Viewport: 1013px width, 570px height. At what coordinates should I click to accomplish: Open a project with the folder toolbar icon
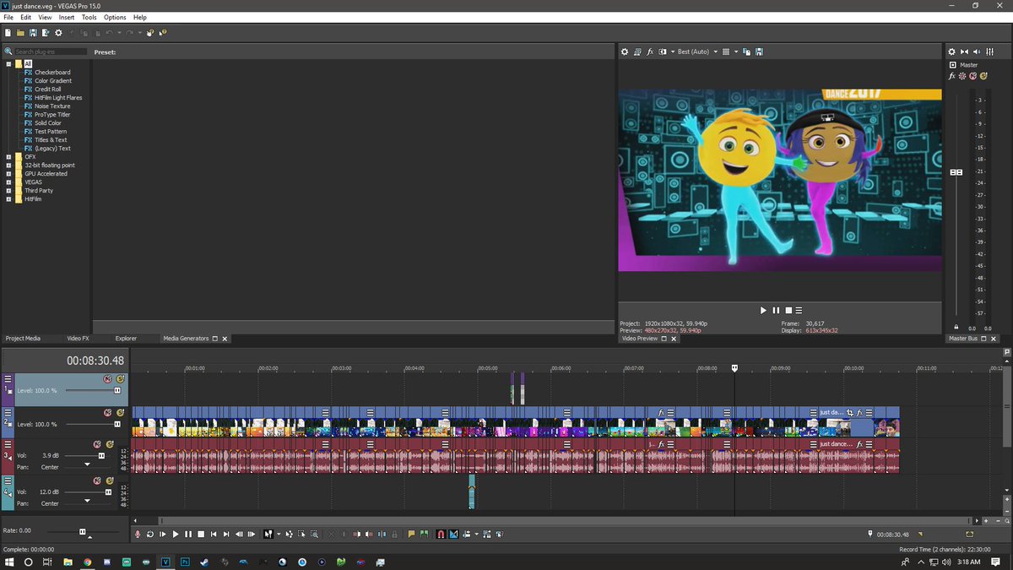[x=20, y=33]
